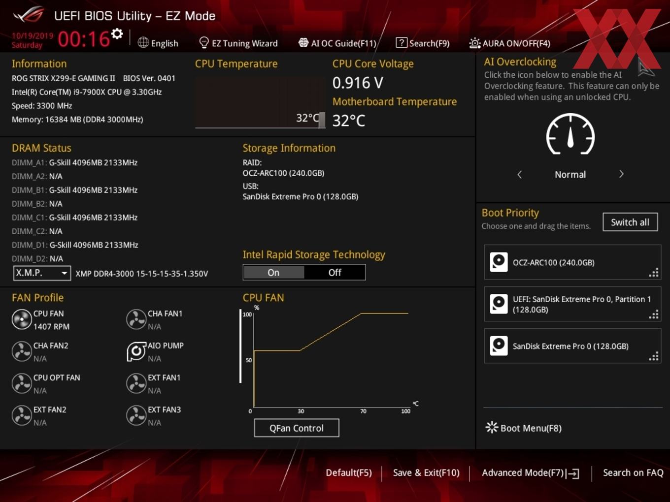Select next AI Overclocking mode arrow
The image size is (670, 502).
(x=621, y=174)
